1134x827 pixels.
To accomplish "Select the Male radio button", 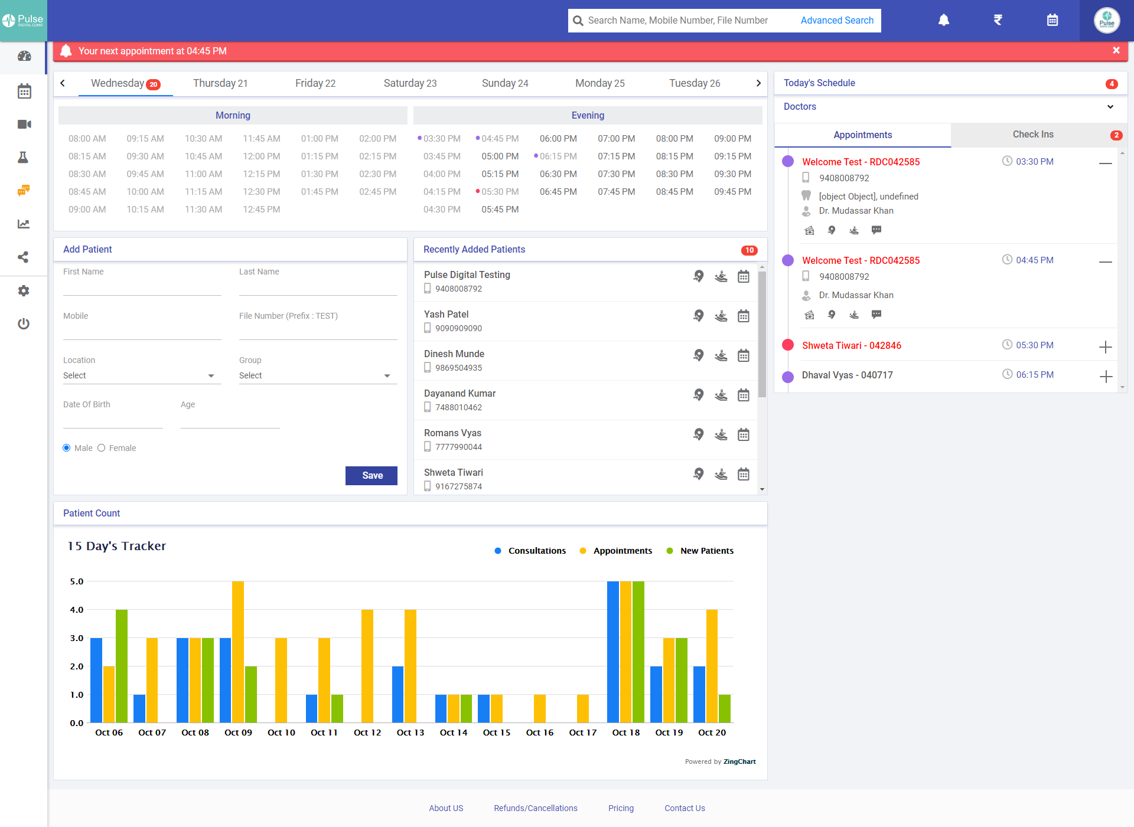I will coord(67,448).
